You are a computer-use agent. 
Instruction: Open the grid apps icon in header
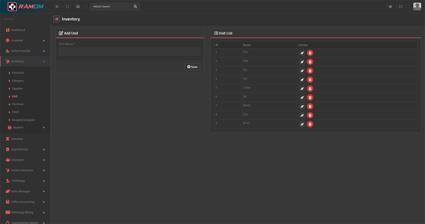pos(78,7)
